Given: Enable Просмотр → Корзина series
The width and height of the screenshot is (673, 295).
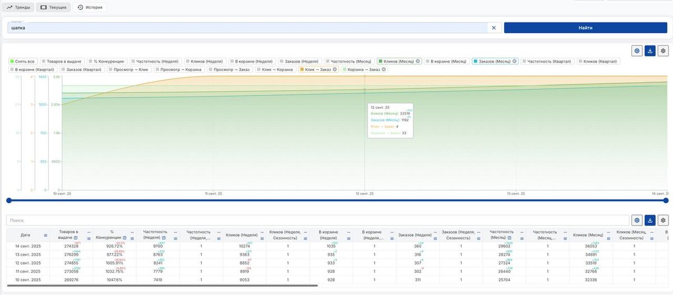Looking at the screenshot, I should click(x=178, y=69).
